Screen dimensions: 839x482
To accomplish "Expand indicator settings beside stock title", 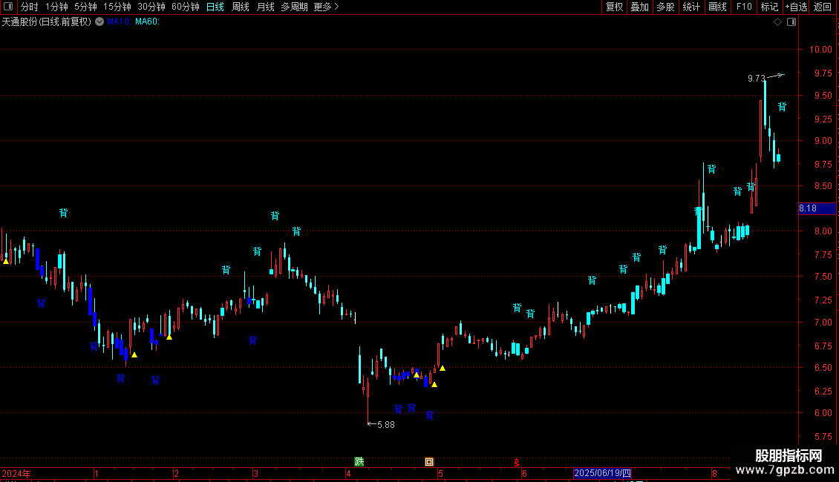I will [x=99, y=22].
